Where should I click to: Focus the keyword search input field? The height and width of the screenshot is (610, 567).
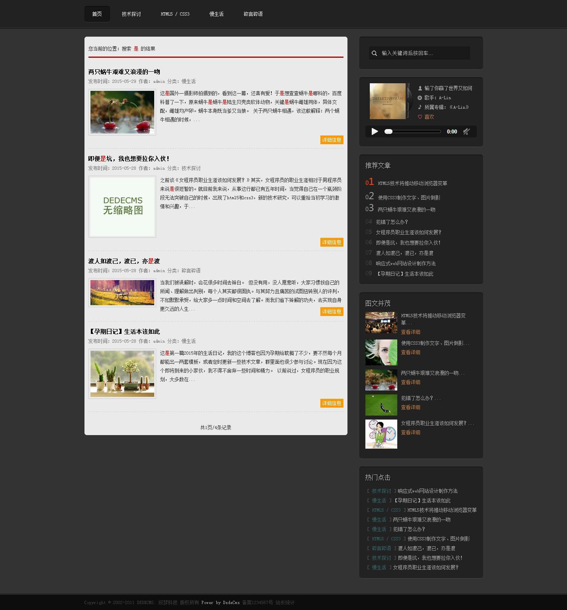pos(424,53)
